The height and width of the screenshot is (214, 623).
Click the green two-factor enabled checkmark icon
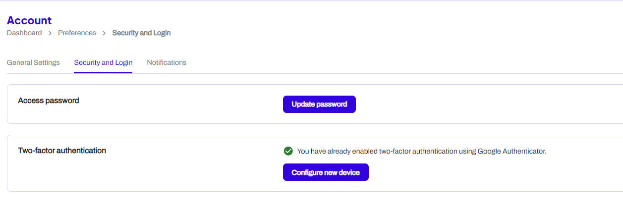[x=288, y=151]
